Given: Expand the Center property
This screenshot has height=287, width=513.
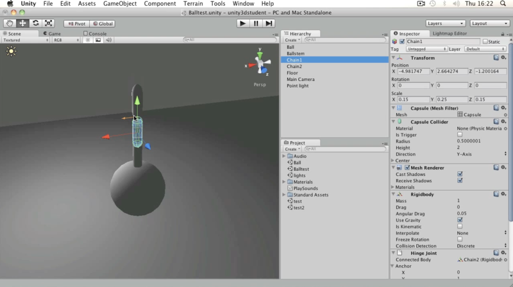Looking at the screenshot, I should pyautogui.click(x=393, y=161).
